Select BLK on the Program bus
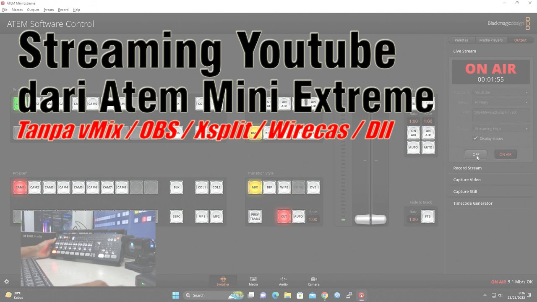 tap(177, 187)
